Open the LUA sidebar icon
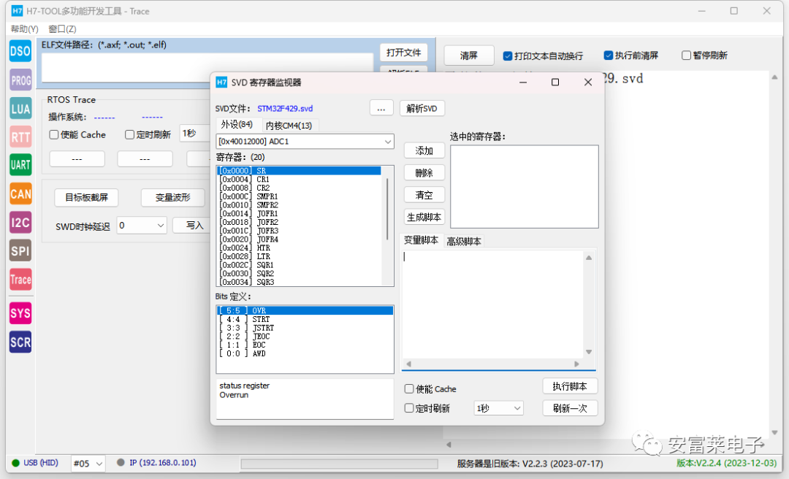 tap(20, 109)
